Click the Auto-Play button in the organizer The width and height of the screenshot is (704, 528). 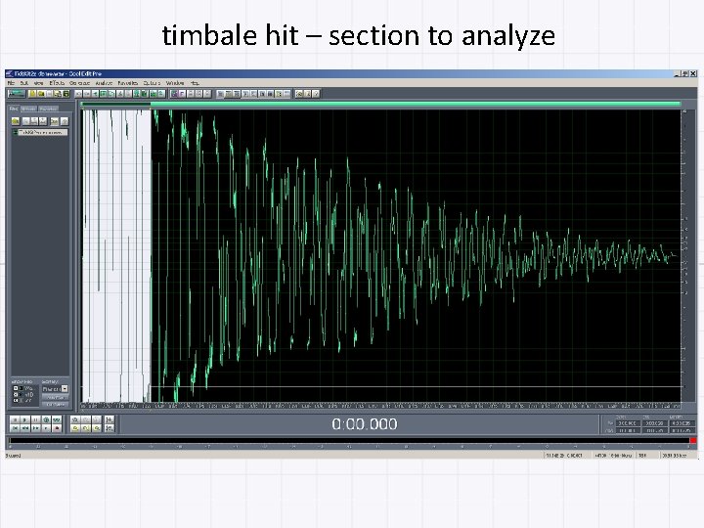point(55,397)
